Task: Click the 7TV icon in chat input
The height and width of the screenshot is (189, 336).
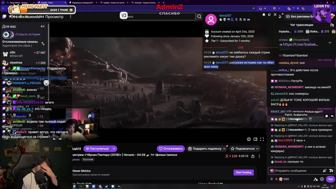Action: (x=331, y=171)
